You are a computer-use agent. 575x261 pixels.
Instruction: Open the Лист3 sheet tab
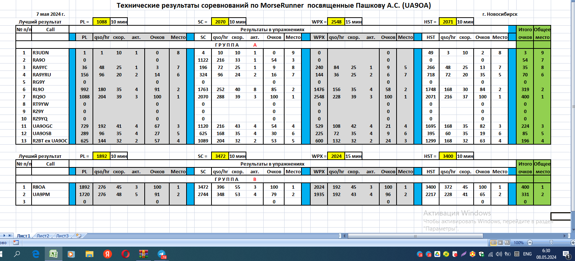62,236
